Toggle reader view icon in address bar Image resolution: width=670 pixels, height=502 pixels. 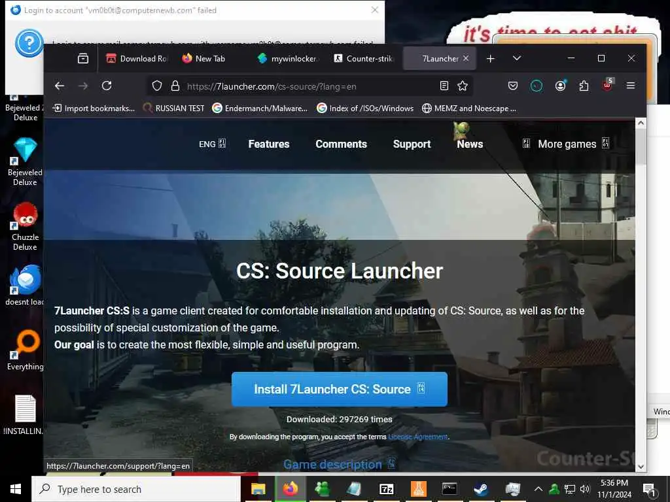[x=444, y=86]
